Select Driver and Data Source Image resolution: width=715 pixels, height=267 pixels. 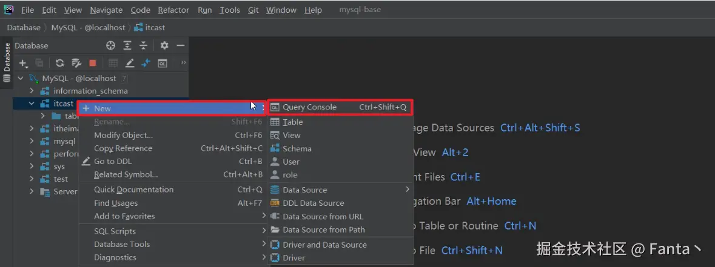[341, 245]
